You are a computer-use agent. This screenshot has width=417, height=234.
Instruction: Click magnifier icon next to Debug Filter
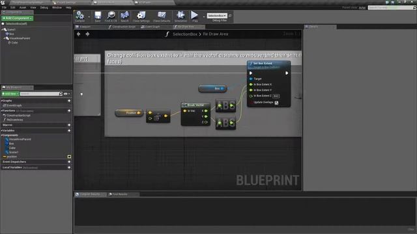tap(230, 16)
